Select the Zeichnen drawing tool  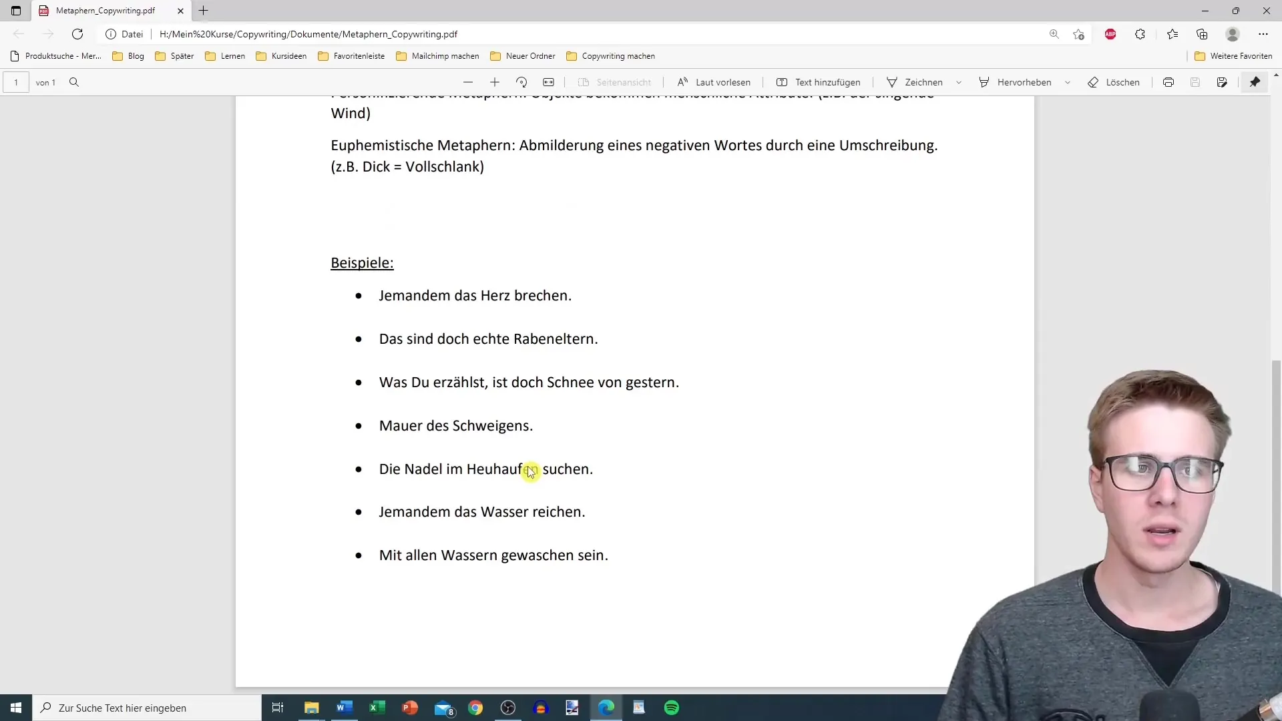[915, 82]
